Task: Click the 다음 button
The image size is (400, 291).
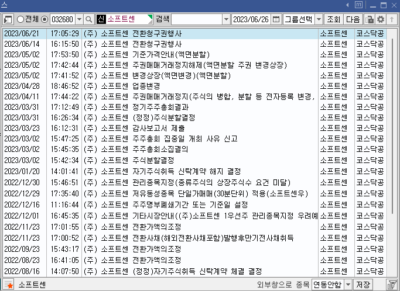Action: [x=353, y=19]
